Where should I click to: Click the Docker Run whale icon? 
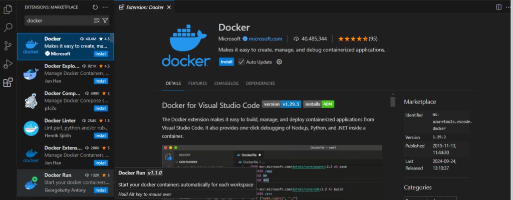(x=31, y=183)
